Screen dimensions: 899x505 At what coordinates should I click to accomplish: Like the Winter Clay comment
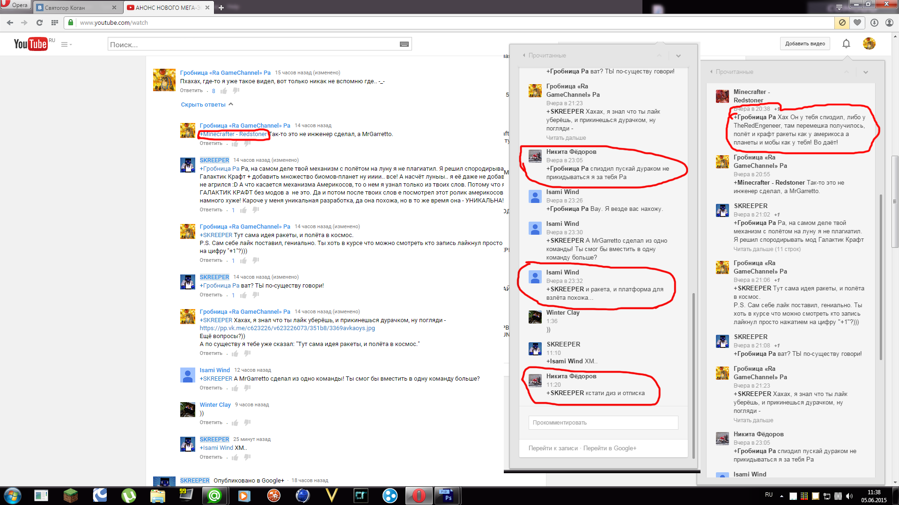tap(235, 423)
